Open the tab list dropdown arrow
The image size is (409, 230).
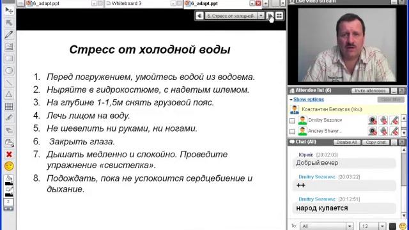tap(283, 3)
